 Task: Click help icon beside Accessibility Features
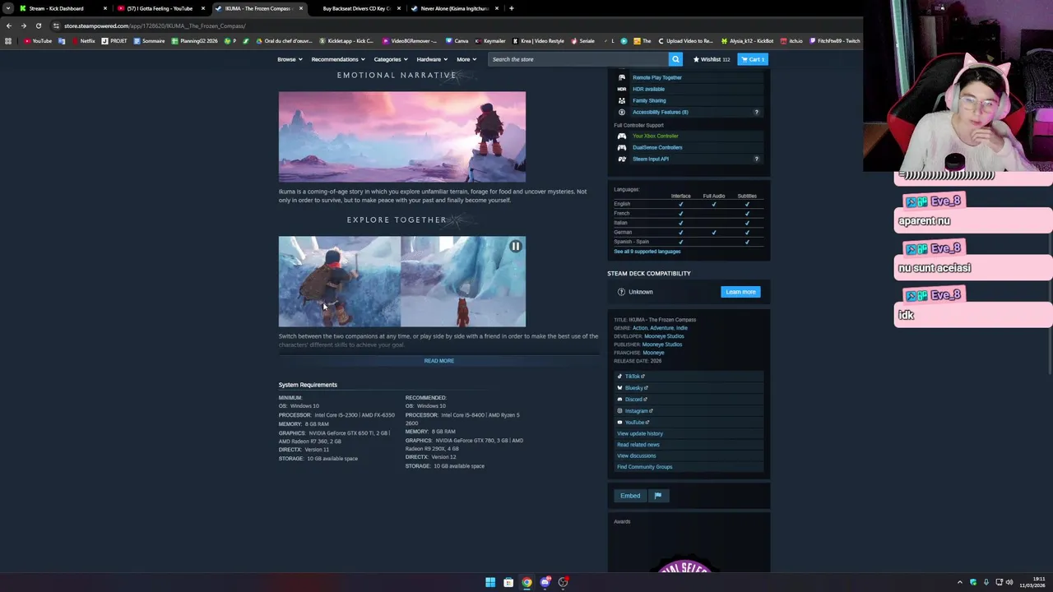757,112
